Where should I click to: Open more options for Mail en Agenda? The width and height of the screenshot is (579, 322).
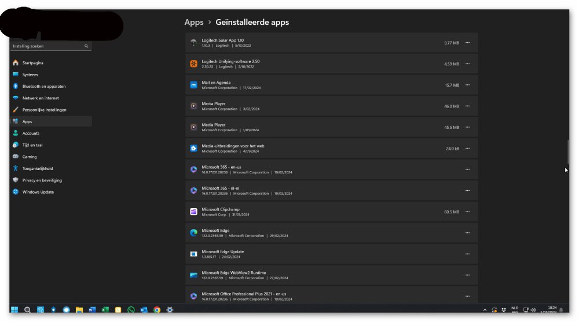[x=467, y=85]
